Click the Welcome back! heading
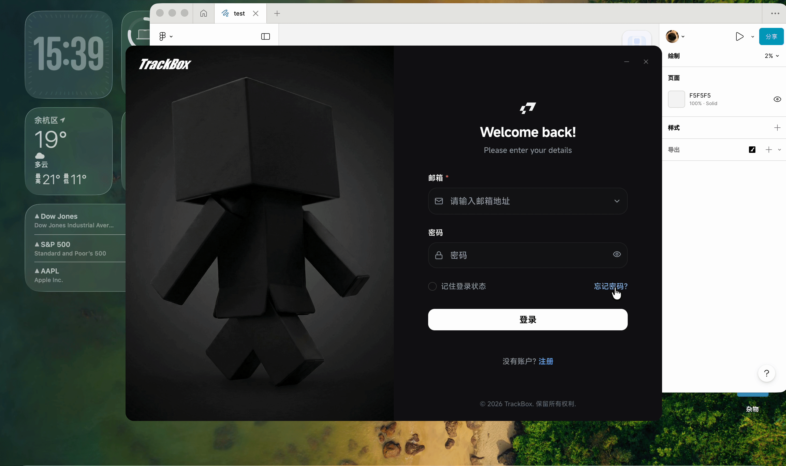 [527, 132]
